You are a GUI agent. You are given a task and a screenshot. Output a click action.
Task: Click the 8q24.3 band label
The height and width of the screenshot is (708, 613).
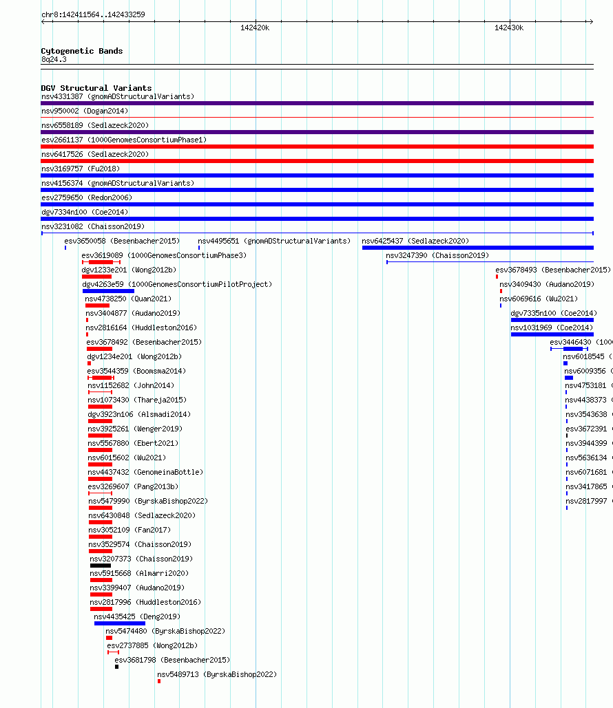[54, 60]
